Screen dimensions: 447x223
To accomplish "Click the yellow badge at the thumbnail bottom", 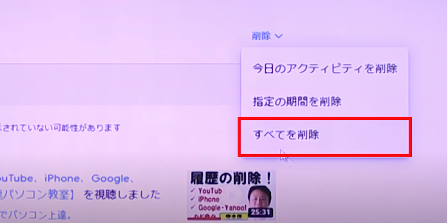I will pyautogui.click(x=233, y=217).
